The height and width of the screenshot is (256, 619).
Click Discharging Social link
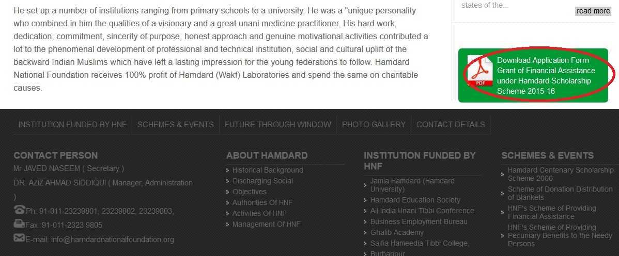(262, 181)
